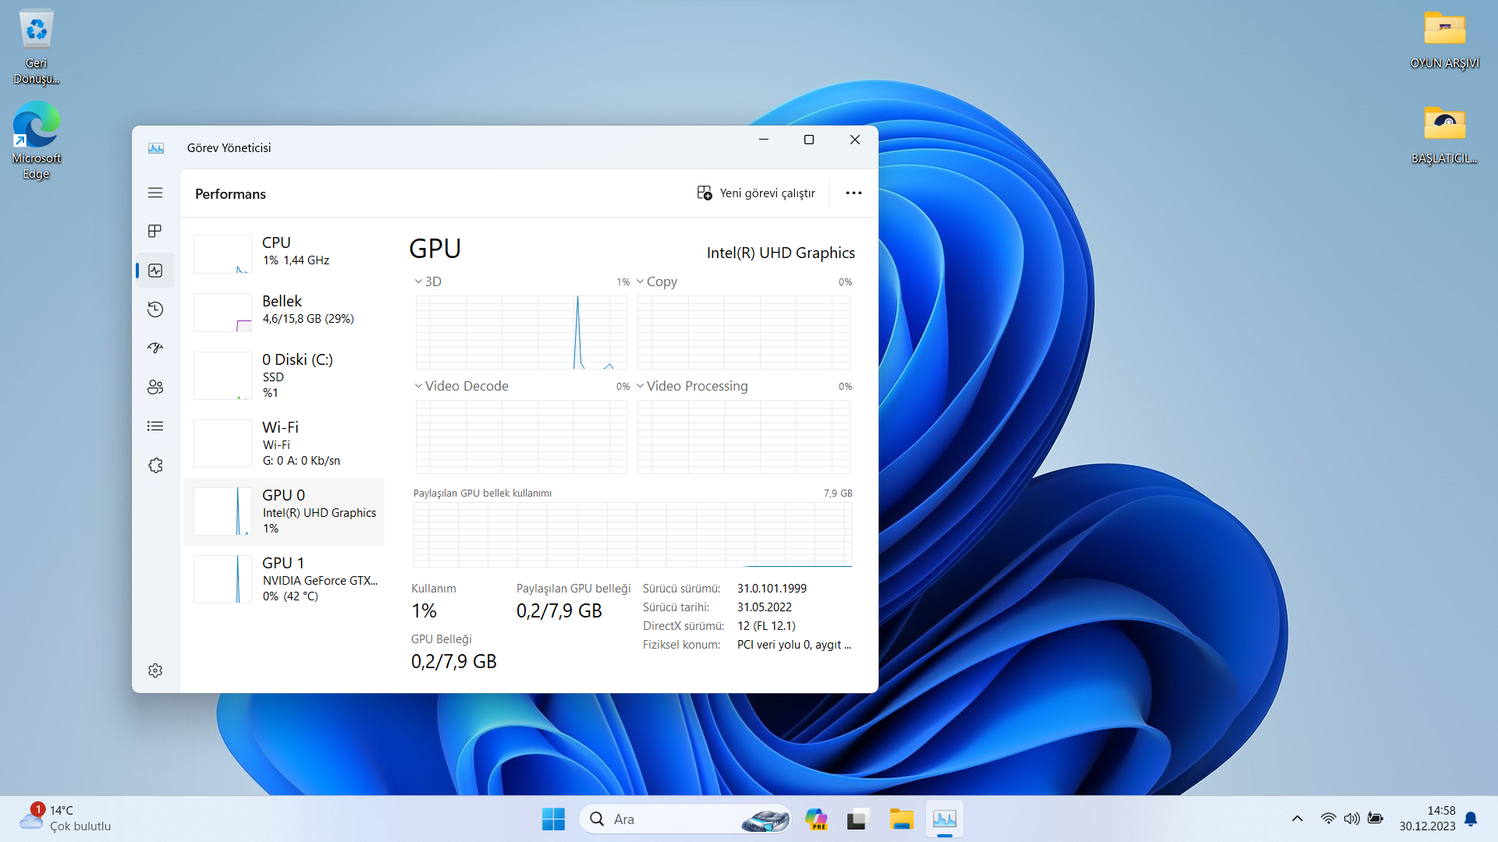
Task: Open the Processes page icon in sidebar
Action: point(155,232)
